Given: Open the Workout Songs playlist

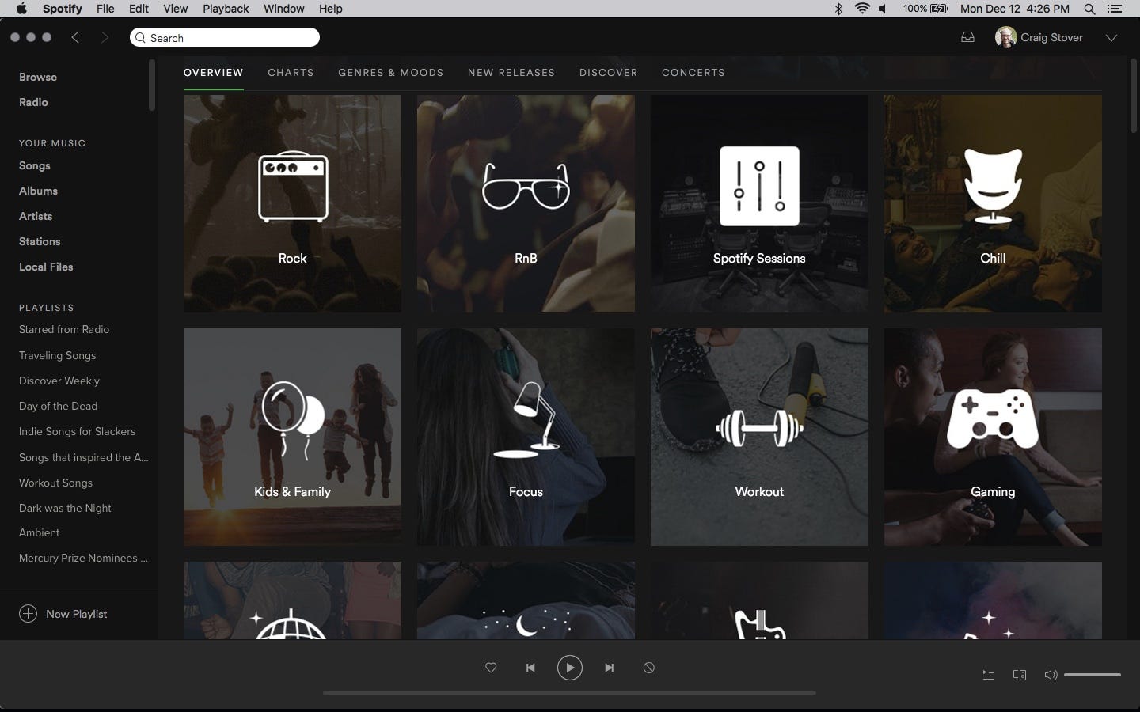Looking at the screenshot, I should point(55,483).
